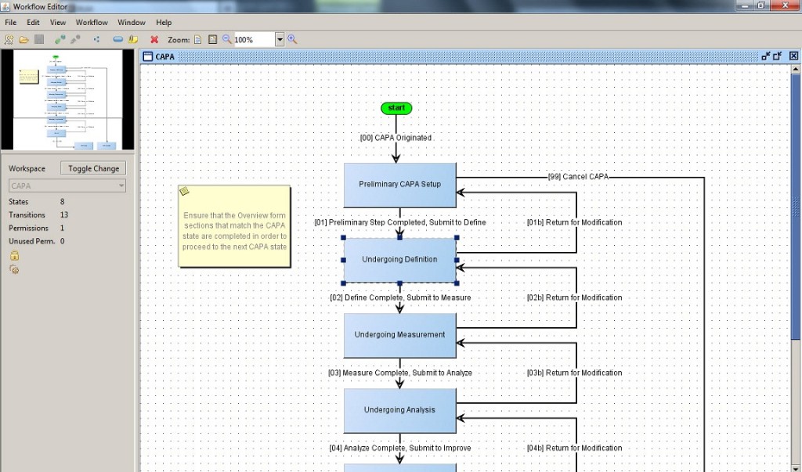Select the yellow sticky note on canvas

[x=234, y=226]
